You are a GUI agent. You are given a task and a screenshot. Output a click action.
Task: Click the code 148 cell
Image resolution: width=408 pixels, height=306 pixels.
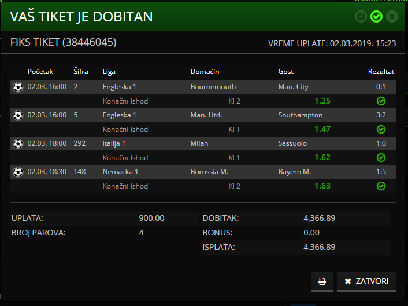coord(79,172)
